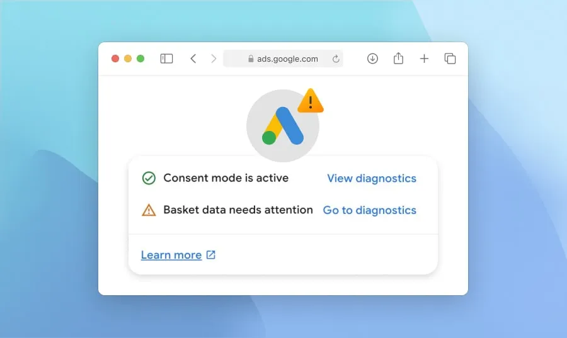
Task: Go forward with the right chevron
Action: [x=214, y=59]
